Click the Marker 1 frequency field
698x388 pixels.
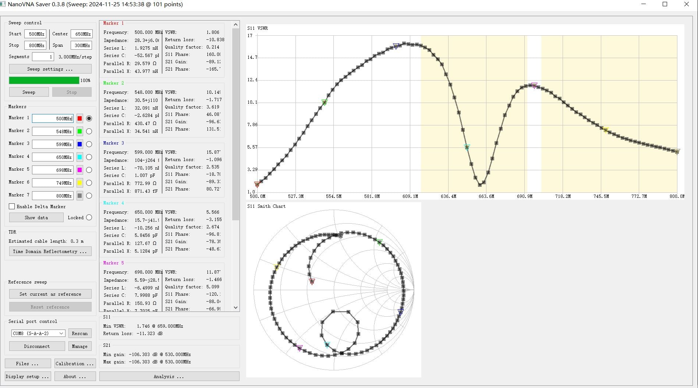(x=53, y=118)
